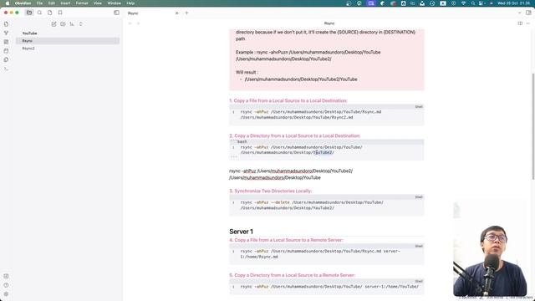
Task: Add a new tab with plus icon
Action: 186,13
